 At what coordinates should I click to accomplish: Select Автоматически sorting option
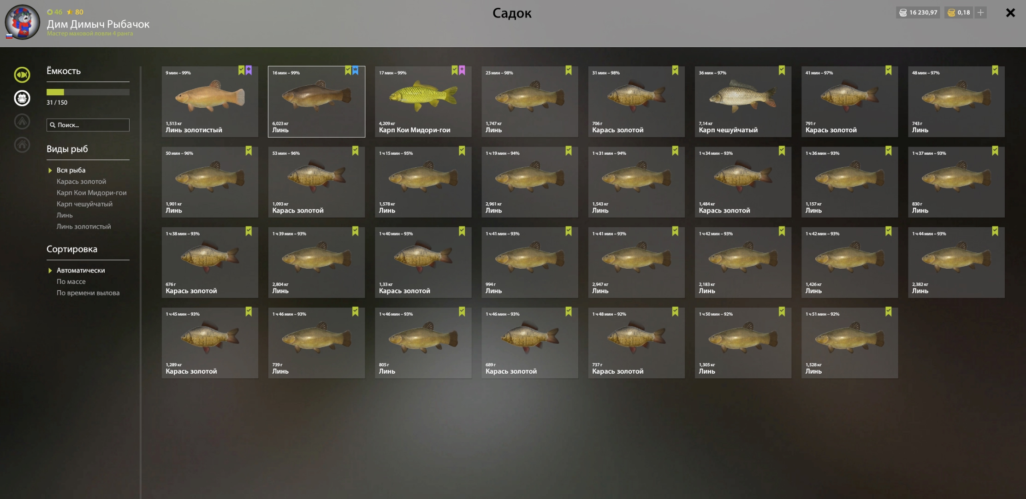coord(81,270)
